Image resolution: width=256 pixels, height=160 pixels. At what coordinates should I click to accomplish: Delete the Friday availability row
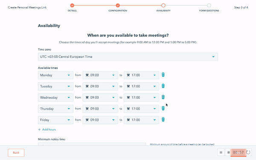(163, 119)
